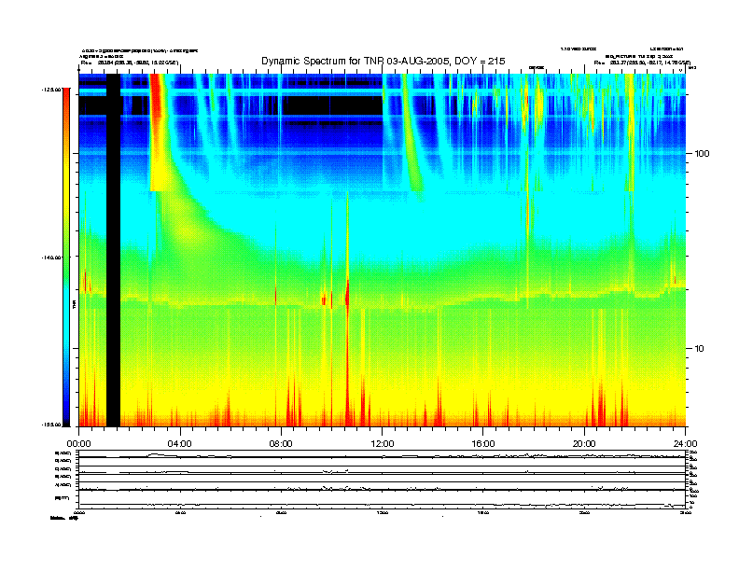Click the "100" frequency axis label
This screenshot has width=739, height=571.
[702, 154]
